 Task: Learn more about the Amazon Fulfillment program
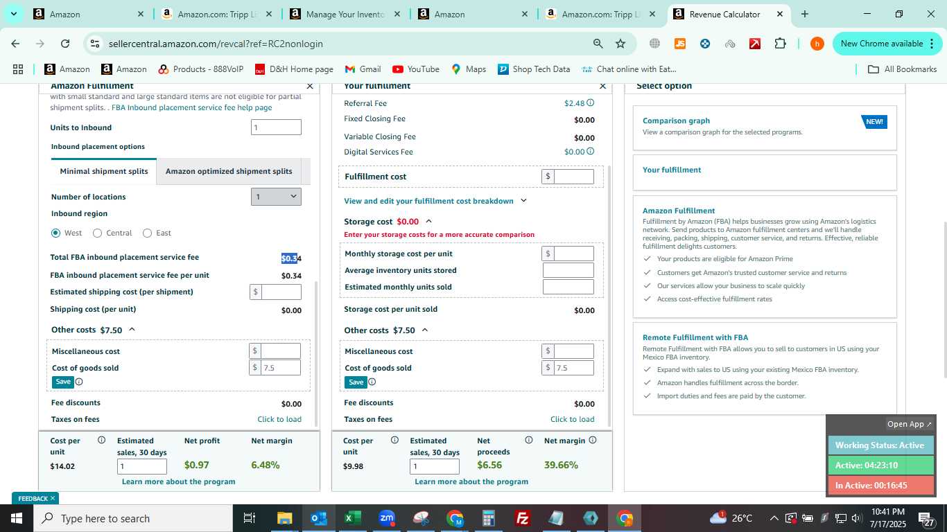point(178,481)
